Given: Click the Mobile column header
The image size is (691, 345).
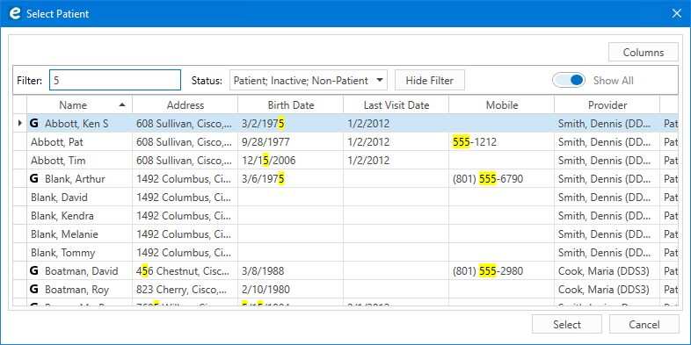Looking at the screenshot, I should (x=502, y=105).
